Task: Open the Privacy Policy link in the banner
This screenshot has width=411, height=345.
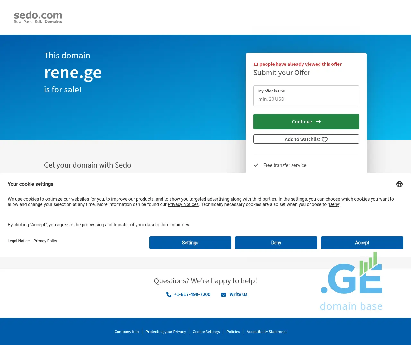Action: (46, 241)
